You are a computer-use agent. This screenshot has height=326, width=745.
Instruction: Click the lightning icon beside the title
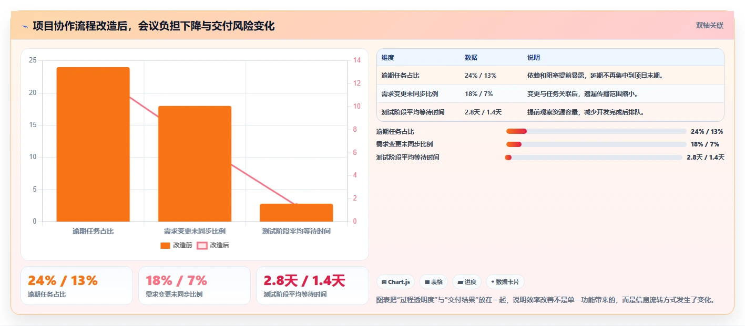(25, 26)
